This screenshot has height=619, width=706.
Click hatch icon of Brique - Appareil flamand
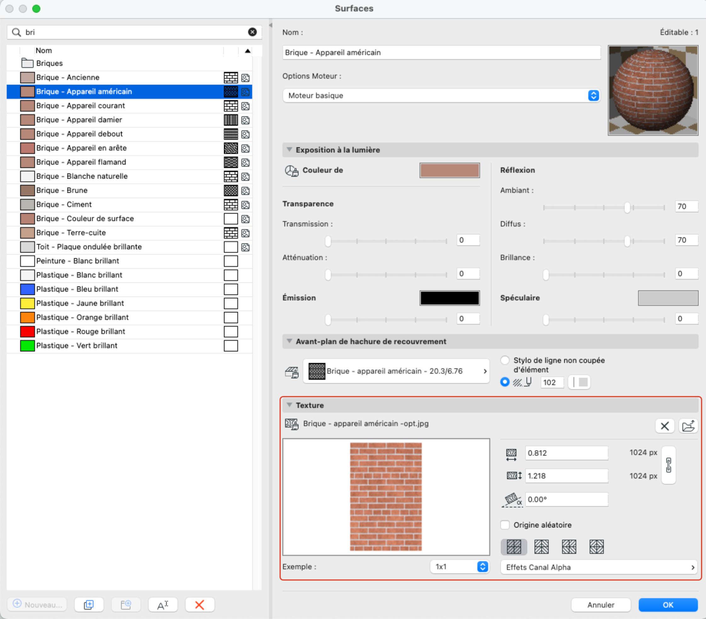(x=231, y=162)
